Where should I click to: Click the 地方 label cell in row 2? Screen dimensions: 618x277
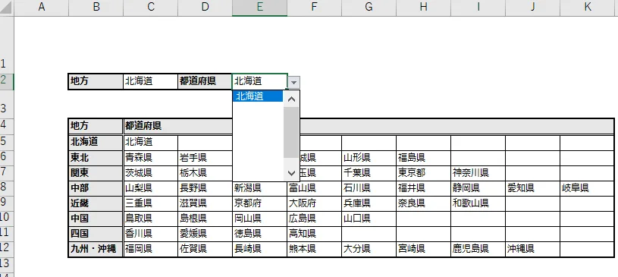[x=96, y=82]
